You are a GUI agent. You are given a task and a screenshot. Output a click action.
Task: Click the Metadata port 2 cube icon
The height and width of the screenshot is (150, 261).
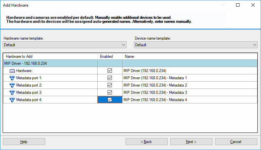(12, 85)
